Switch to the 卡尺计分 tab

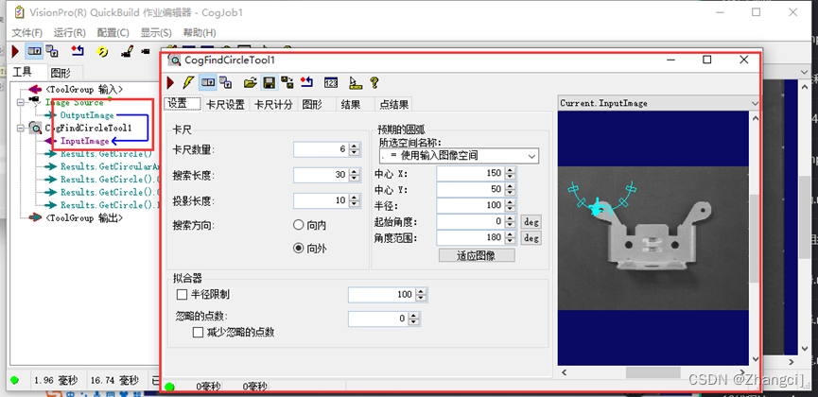click(x=273, y=104)
